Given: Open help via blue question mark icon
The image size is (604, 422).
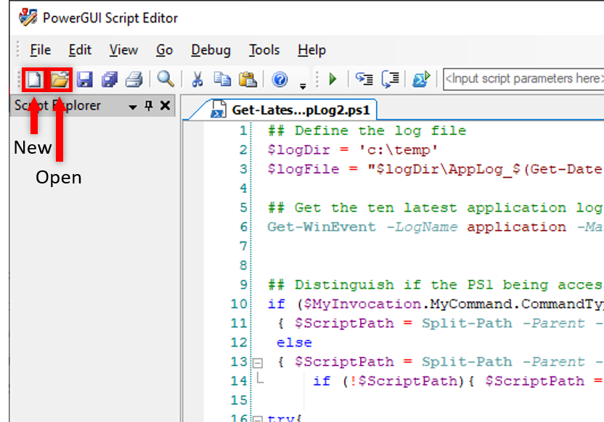Looking at the screenshot, I should [279, 80].
